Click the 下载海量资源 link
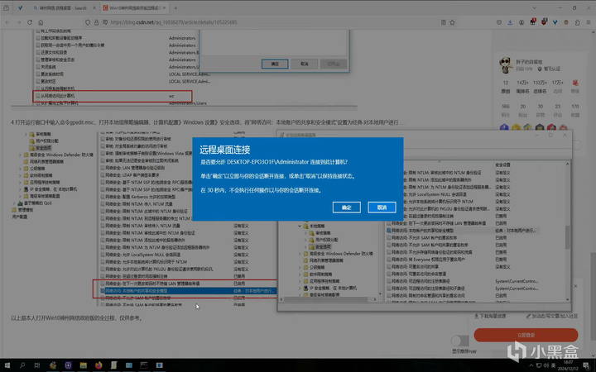Viewport: 596px width, 372px height. tap(490, 316)
